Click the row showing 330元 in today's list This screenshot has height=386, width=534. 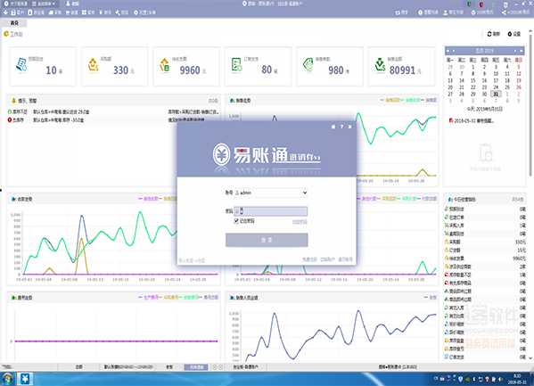click(x=485, y=242)
